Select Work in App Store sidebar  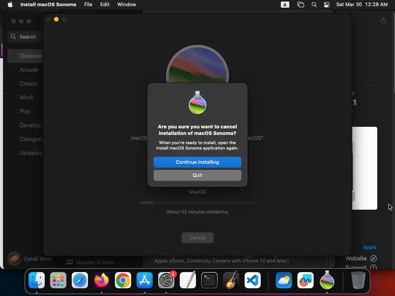point(26,98)
